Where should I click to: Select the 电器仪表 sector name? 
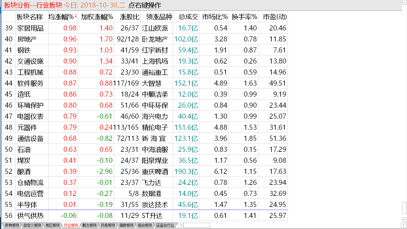(x=30, y=116)
